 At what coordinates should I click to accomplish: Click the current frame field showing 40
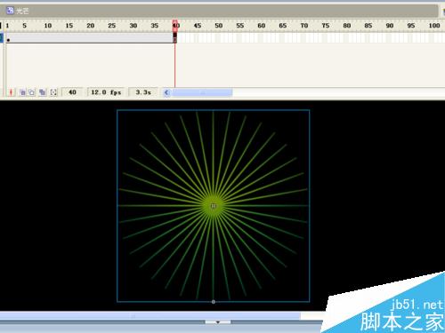(72, 92)
